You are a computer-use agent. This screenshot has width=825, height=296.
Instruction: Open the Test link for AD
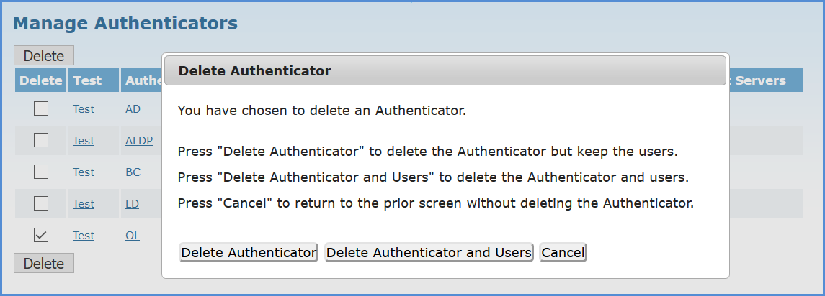click(x=84, y=109)
